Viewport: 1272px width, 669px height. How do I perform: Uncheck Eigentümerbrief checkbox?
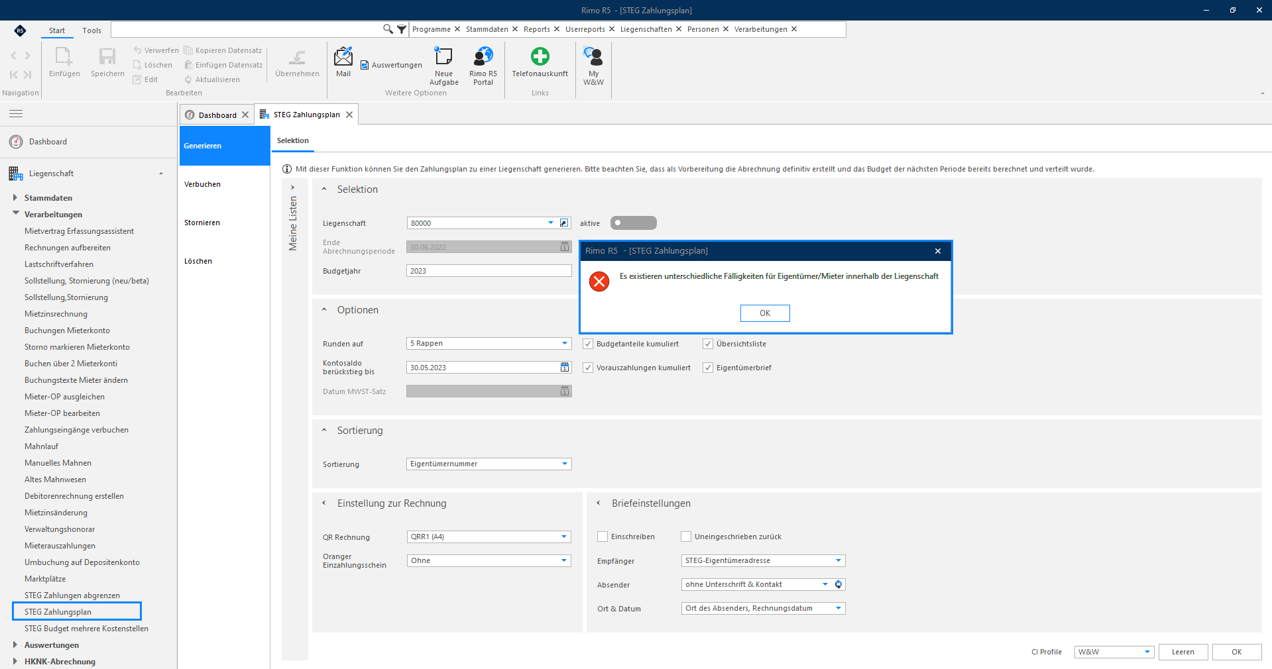[708, 368]
